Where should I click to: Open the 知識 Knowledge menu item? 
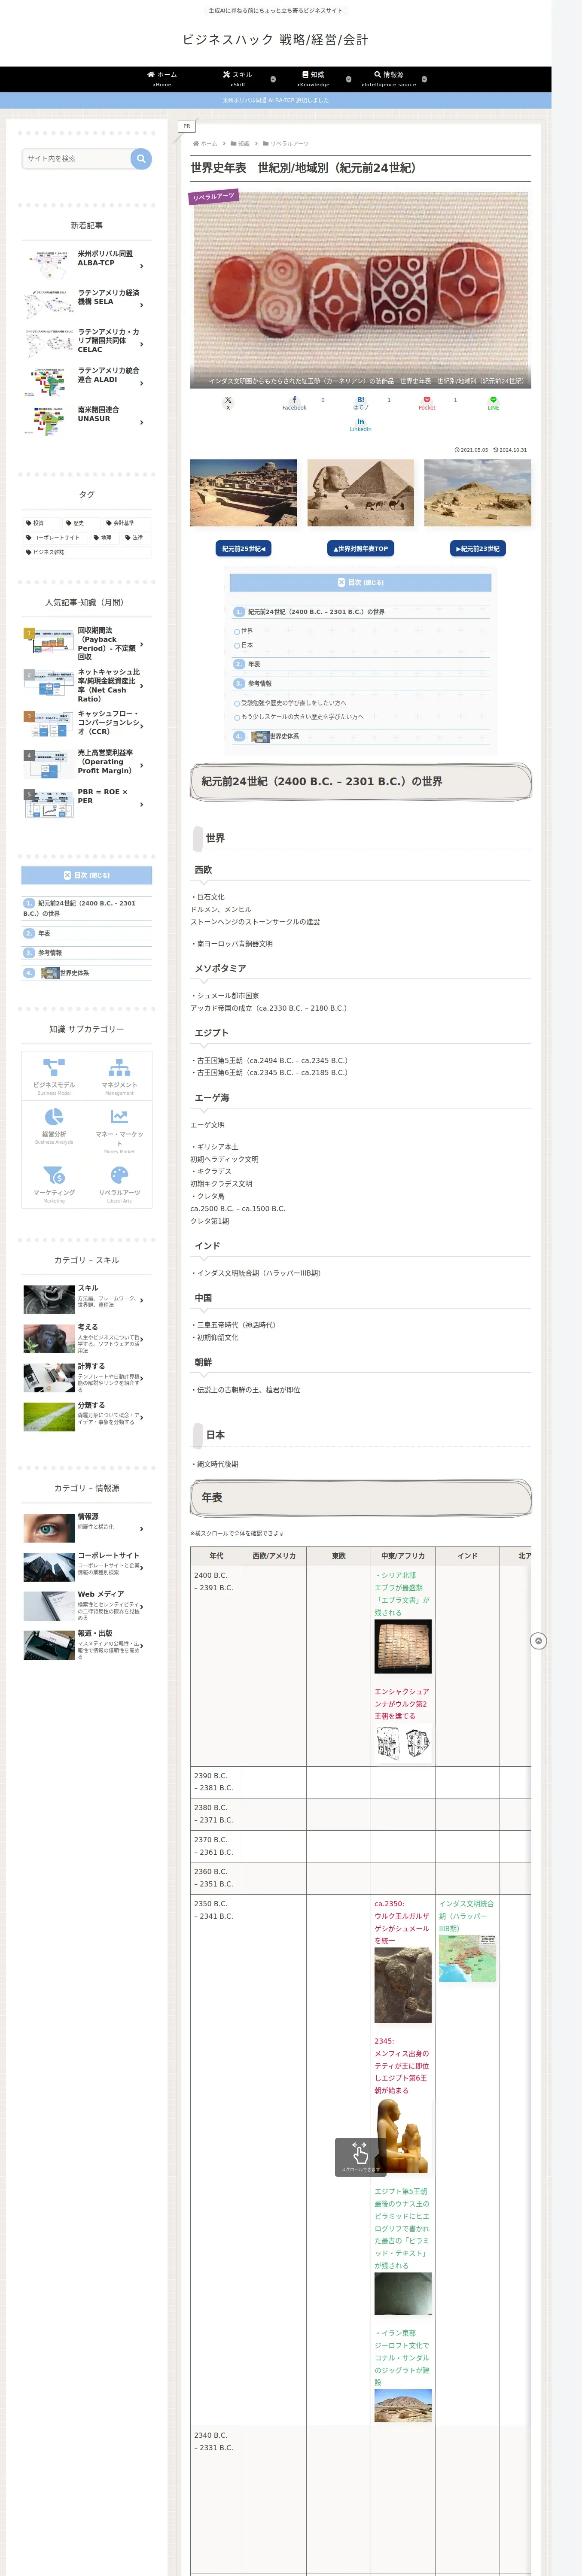313,79
